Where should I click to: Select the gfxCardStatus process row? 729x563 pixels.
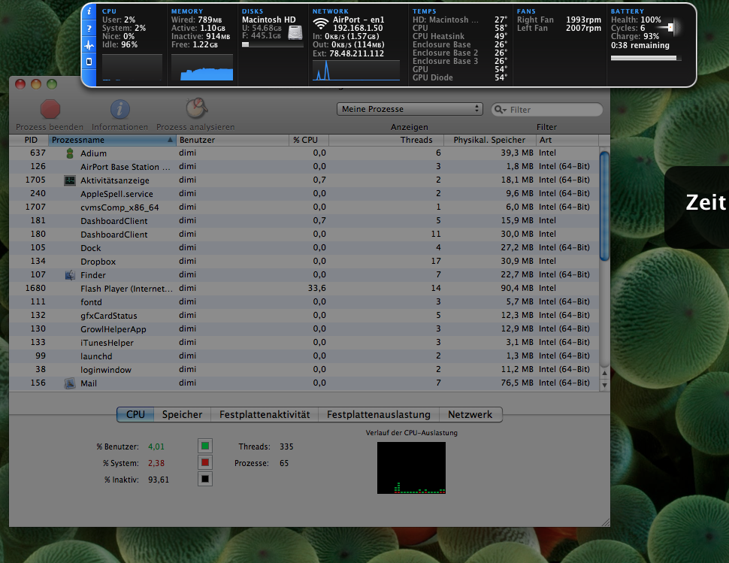coord(304,315)
